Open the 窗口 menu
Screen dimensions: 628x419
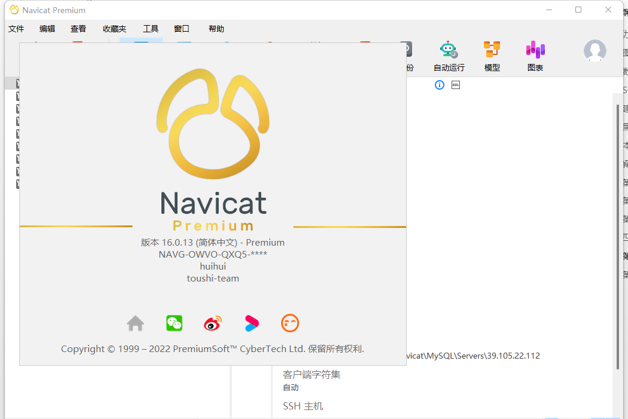tap(181, 29)
